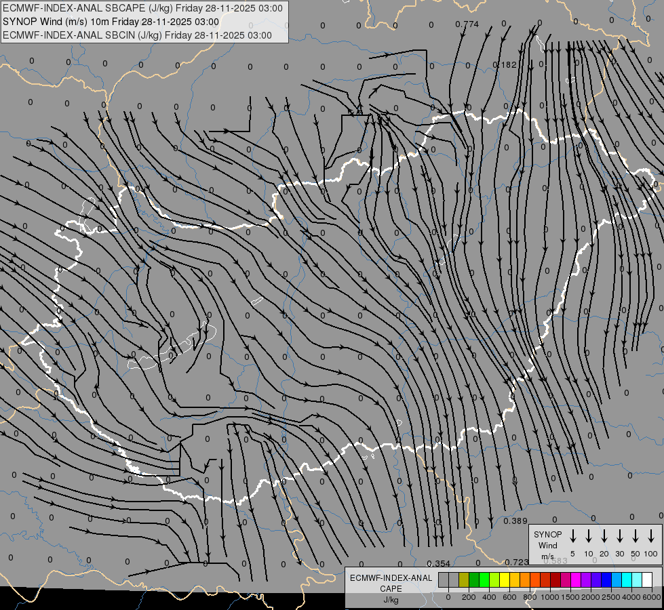Click the SYNOP label in wind legend

(547, 535)
